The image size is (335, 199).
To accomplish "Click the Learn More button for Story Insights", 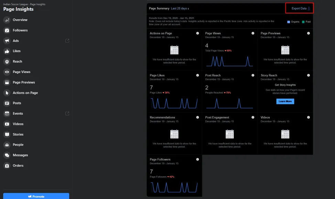I will (285, 101).
